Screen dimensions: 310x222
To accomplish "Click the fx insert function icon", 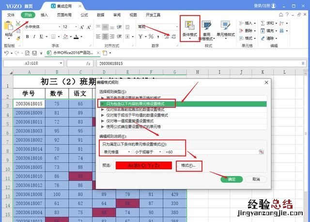I will 88,63.
